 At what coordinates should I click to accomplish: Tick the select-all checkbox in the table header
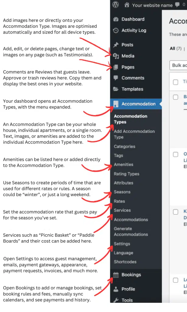point(175,82)
